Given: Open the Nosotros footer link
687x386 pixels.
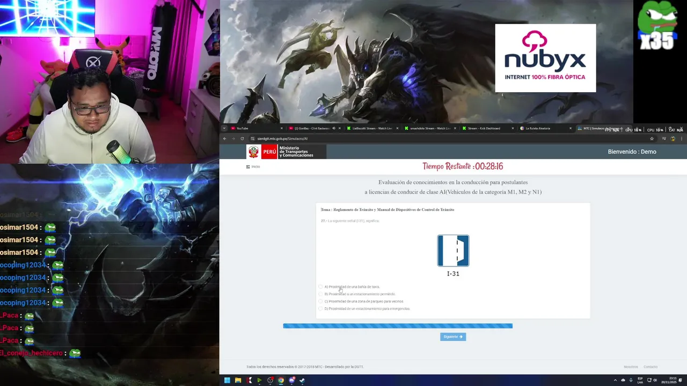Looking at the screenshot, I should pos(631,367).
